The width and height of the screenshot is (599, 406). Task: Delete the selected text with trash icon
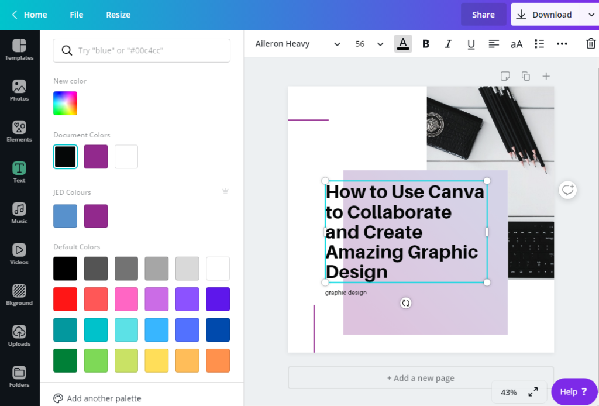(590, 43)
